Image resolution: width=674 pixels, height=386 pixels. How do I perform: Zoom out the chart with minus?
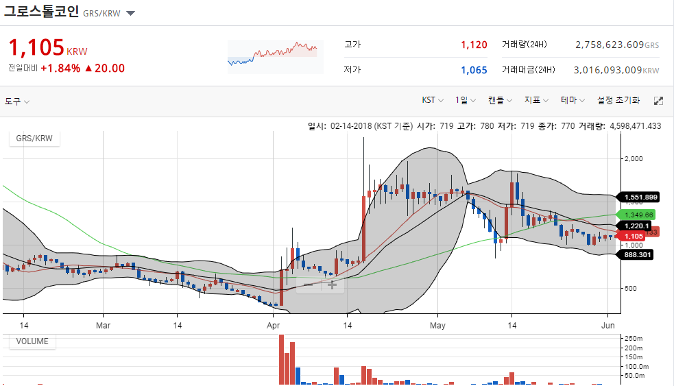(x=309, y=285)
